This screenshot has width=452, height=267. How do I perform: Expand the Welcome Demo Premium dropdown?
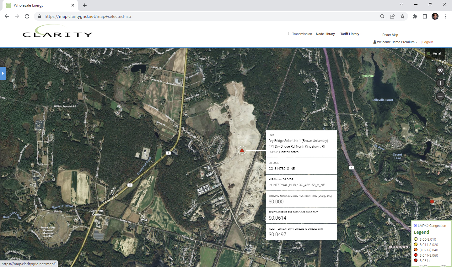395,42
